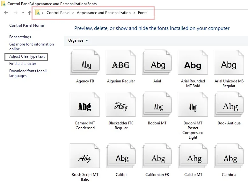Expand chevron after Control Panel breadcrumb
Image resolution: width=248 pixels, height=182 pixels.
tap(73, 13)
